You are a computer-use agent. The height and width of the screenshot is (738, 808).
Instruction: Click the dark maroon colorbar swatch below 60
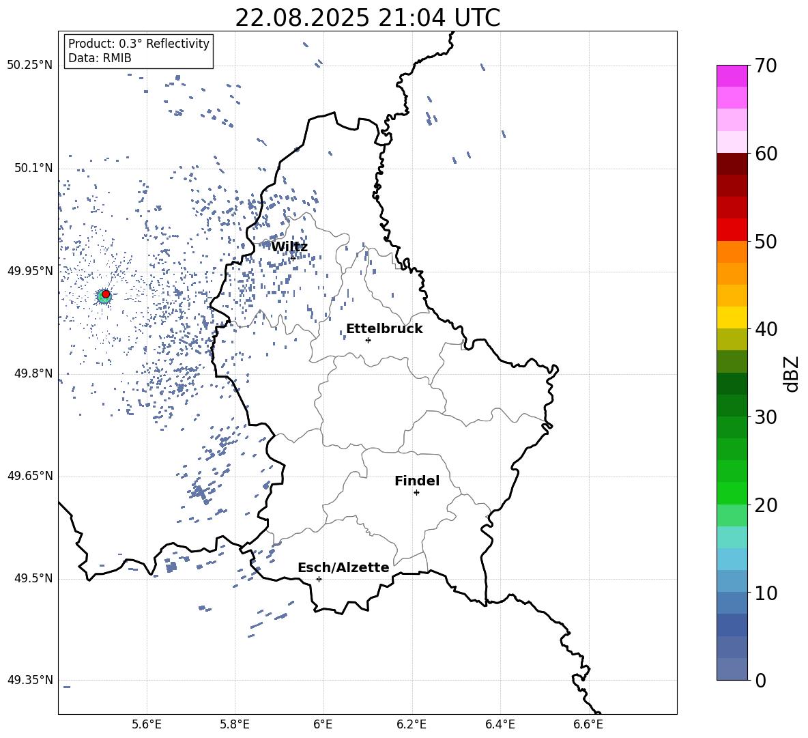pos(732,165)
